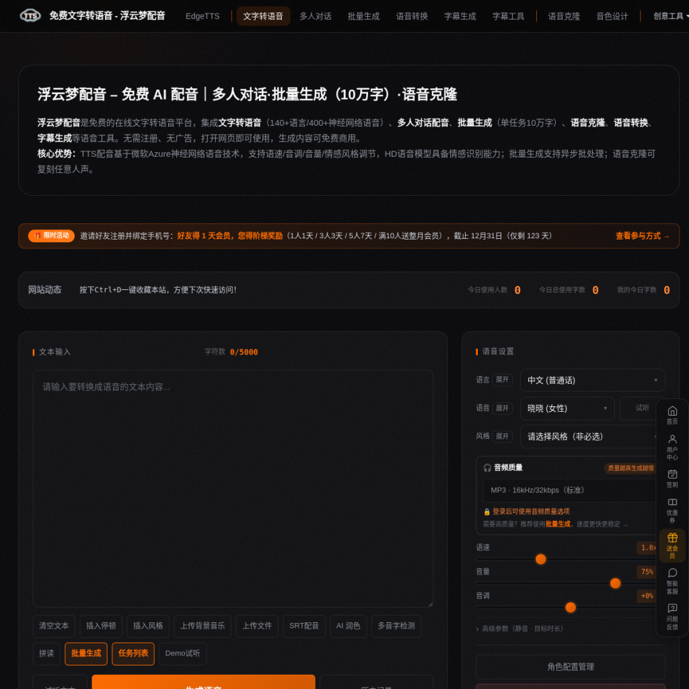
Task: Expand 高级参数 (静音 · 目标时长)
Action: coord(519,629)
